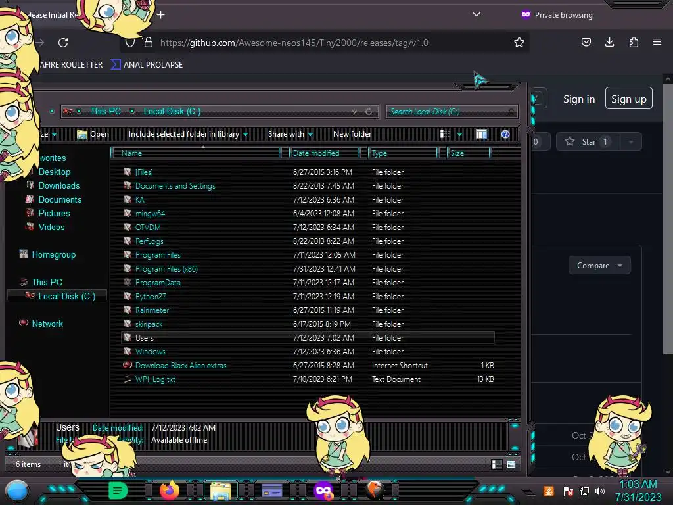Open the Firefox Pocket save icon
The height and width of the screenshot is (505, 673).
tap(586, 42)
